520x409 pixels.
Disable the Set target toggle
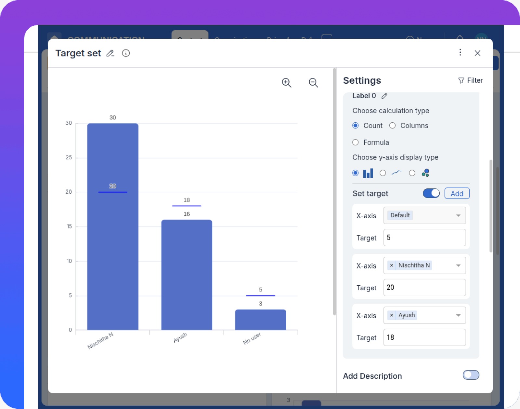pyautogui.click(x=431, y=193)
